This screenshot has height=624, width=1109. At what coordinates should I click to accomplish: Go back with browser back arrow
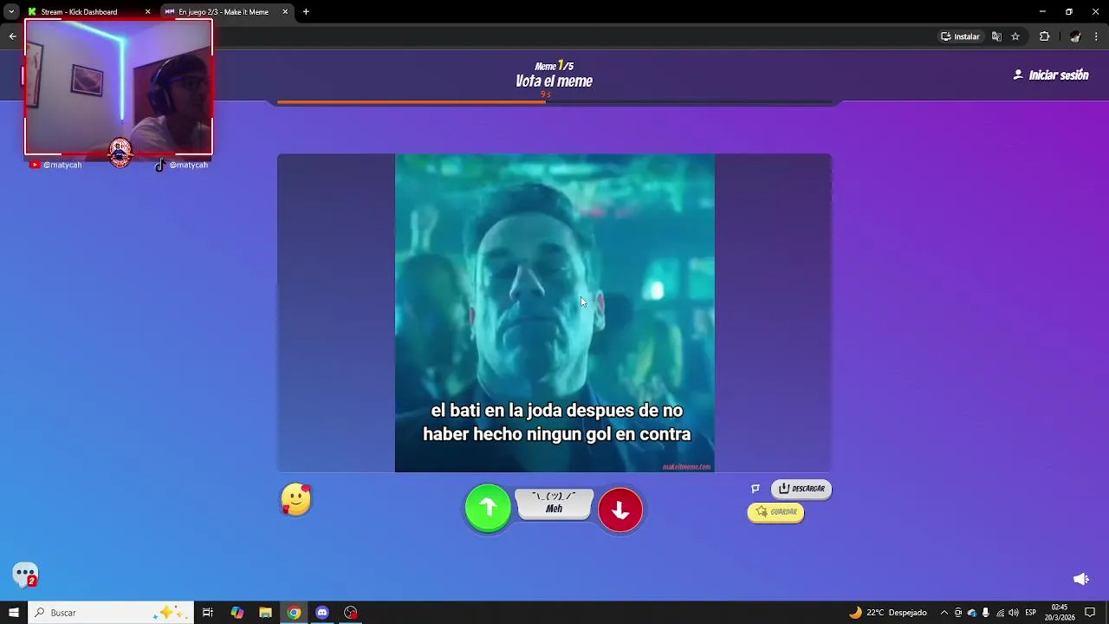click(x=12, y=36)
